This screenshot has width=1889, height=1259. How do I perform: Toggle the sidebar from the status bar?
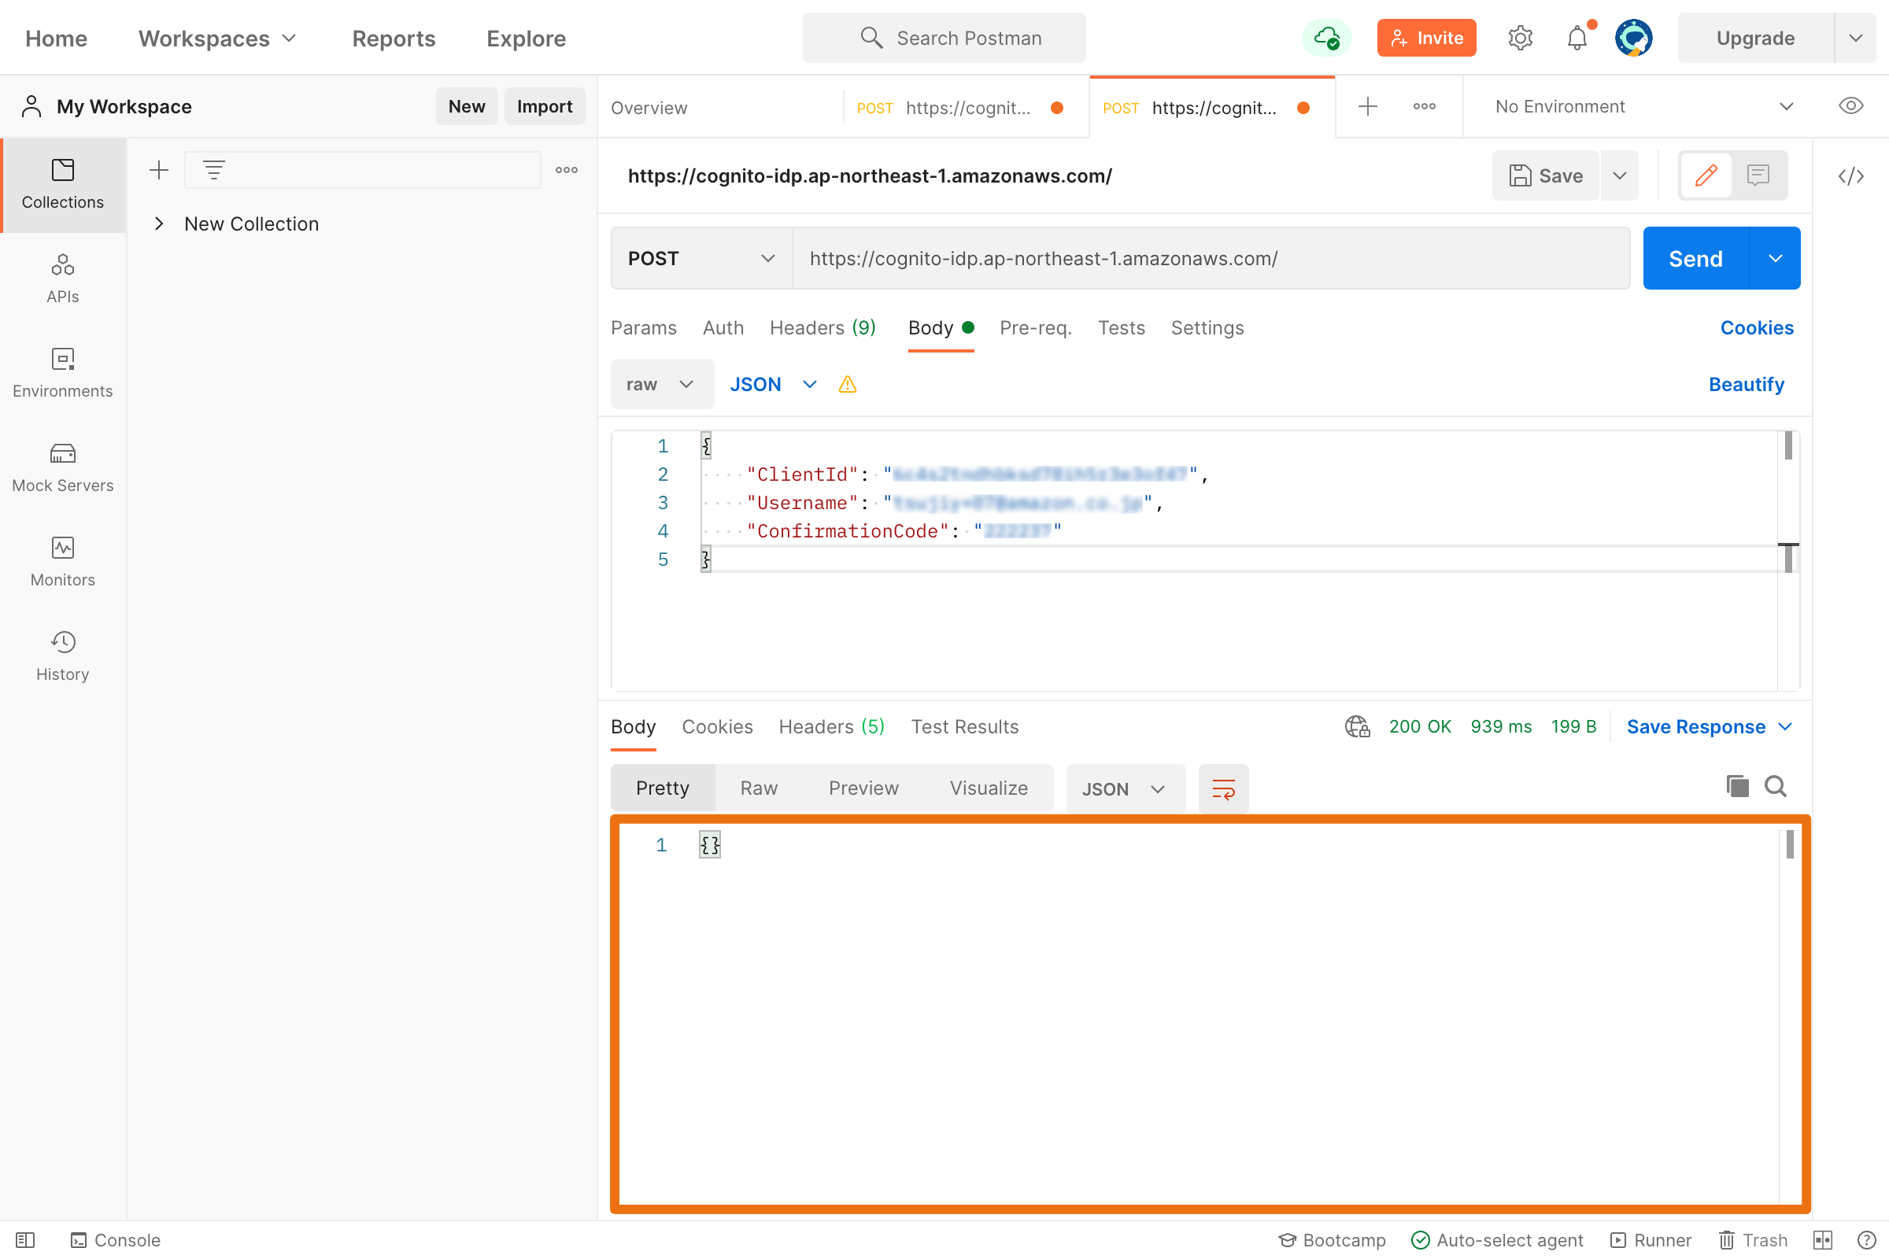(26, 1241)
